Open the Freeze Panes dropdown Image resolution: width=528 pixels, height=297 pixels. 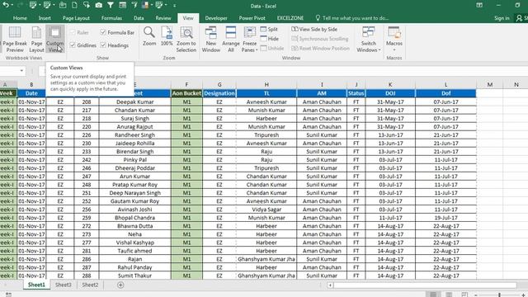click(x=249, y=40)
